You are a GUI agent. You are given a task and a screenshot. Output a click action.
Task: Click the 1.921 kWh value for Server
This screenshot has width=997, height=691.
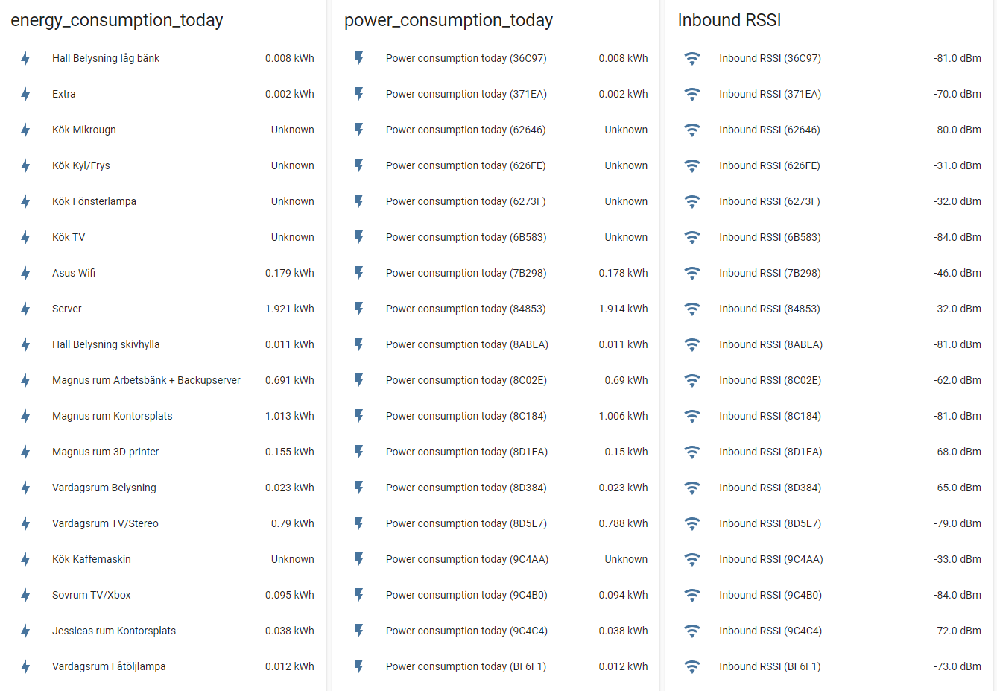point(290,309)
